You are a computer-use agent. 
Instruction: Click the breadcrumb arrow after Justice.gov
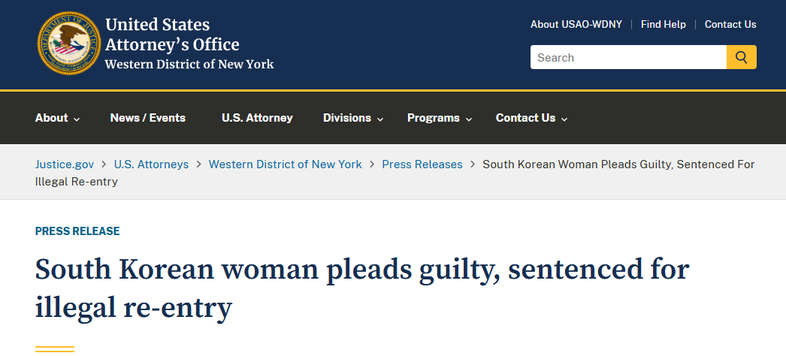pos(104,164)
